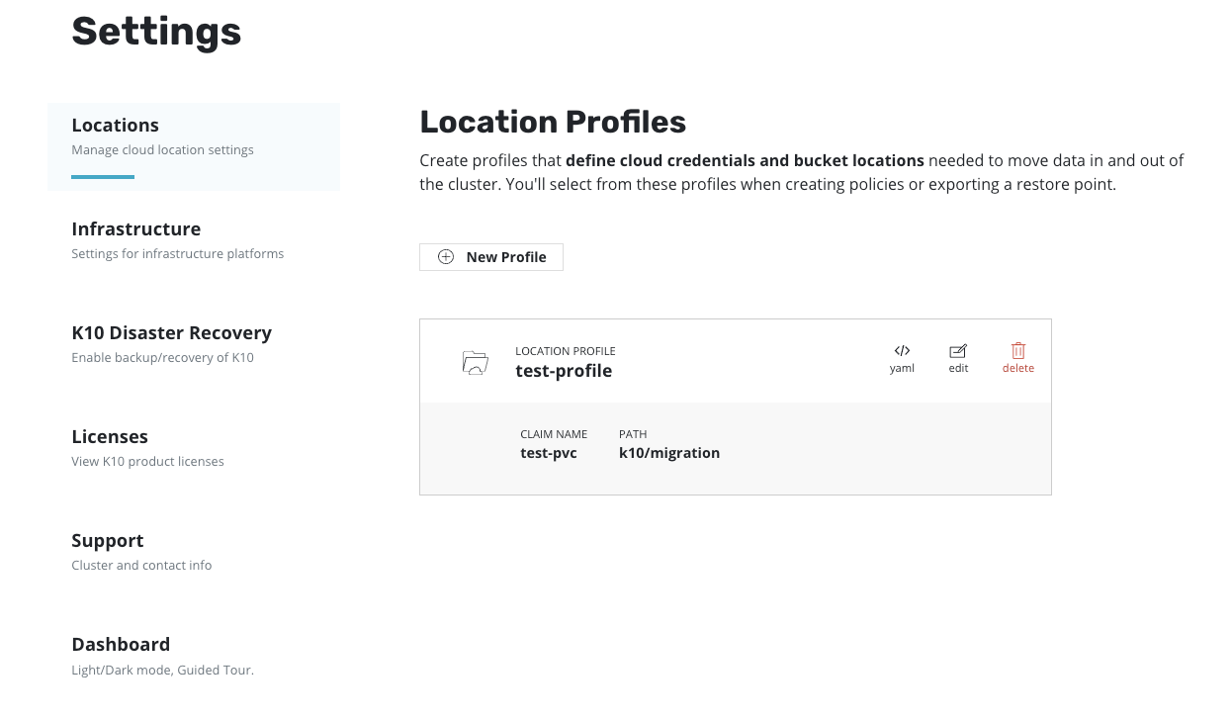This screenshot has height=721, width=1232.
Task: Open Dashboard settings for Light/Dark mode
Action: tap(121, 644)
